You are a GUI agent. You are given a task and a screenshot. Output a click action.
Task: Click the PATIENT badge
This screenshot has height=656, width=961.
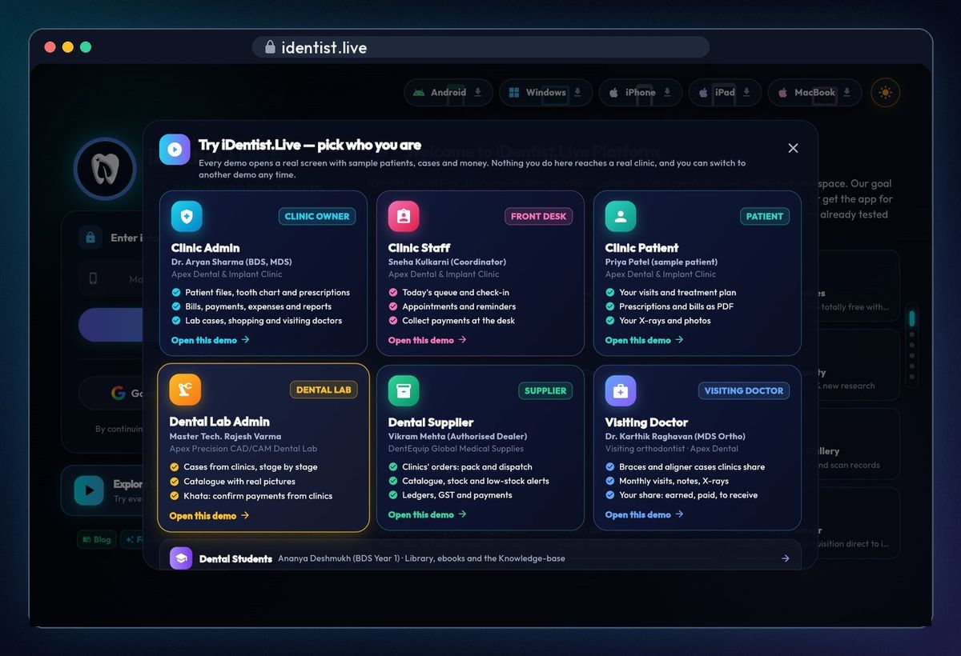(x=765, y=216)
